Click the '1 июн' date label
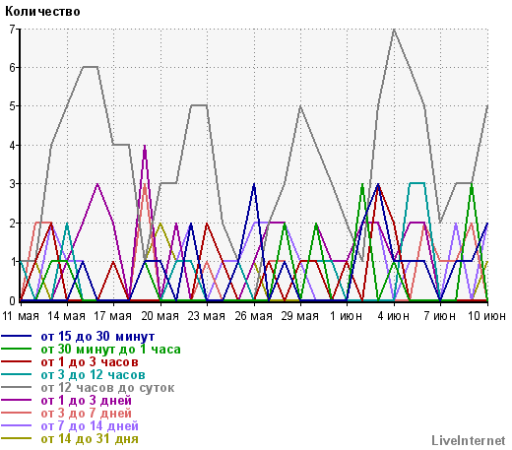 [347, 316]
